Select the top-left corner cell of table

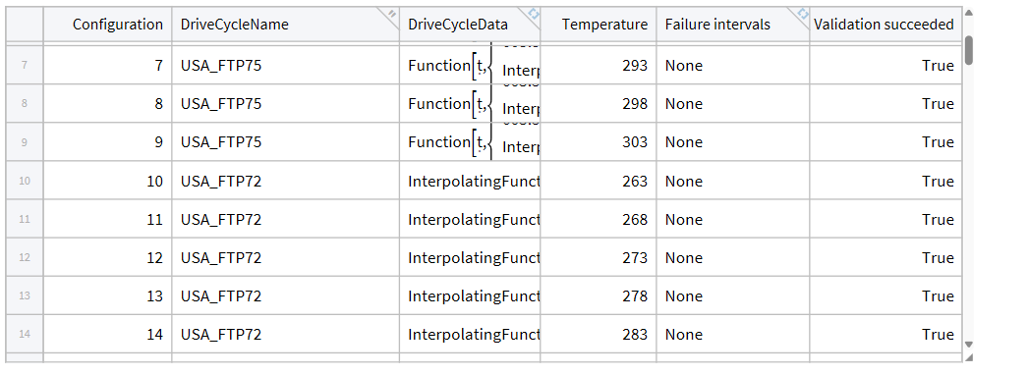pos(25,25)
